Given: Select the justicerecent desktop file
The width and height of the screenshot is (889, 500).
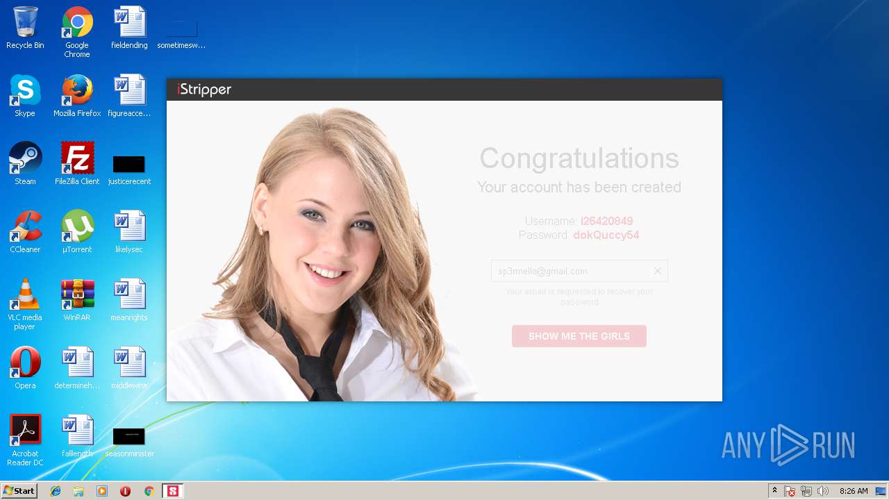Looking at the screenshot, I should click(x=129, y=170).
